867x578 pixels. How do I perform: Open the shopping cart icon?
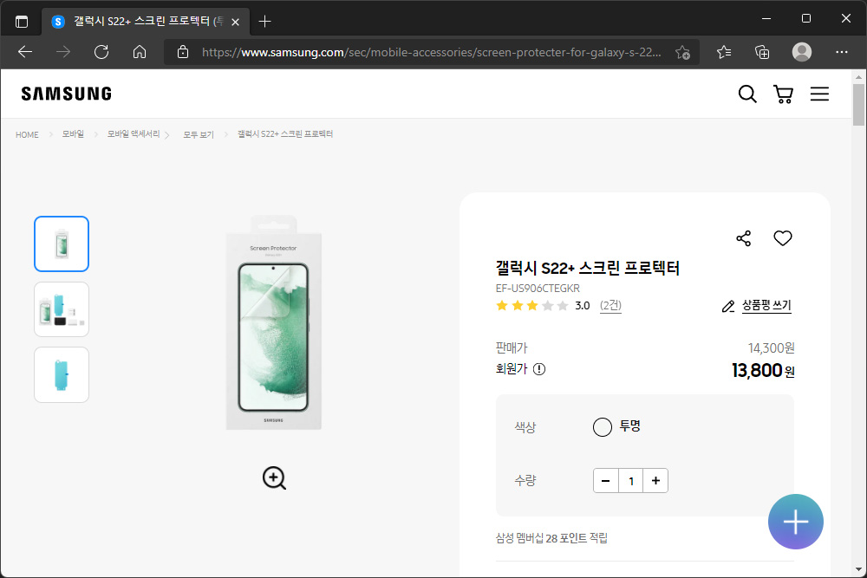(783, 94)
